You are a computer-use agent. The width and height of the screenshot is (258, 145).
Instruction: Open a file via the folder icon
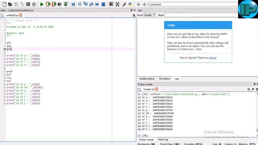click(10, 4)
